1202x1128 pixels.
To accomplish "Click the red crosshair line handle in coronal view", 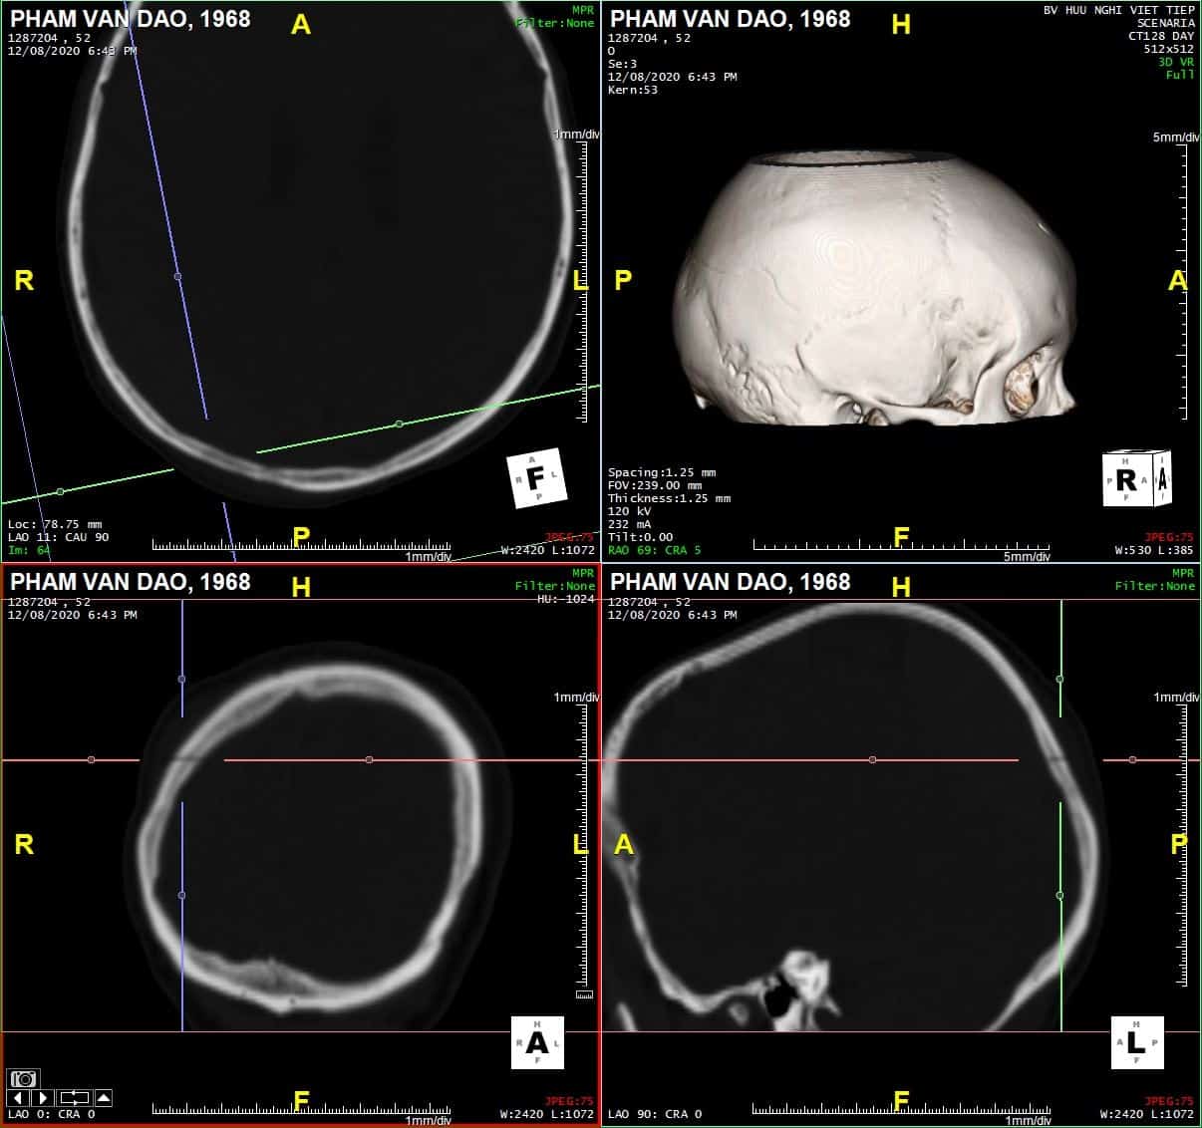I will [369, 760].
